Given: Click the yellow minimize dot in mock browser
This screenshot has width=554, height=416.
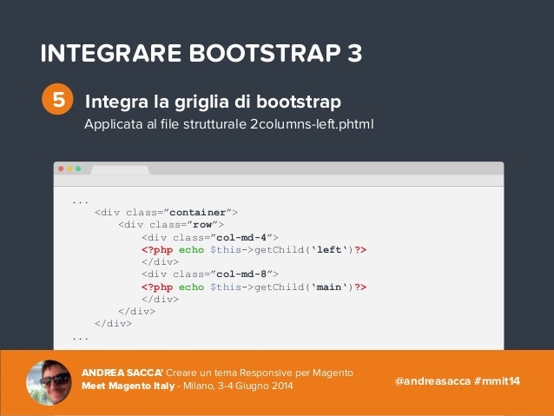Looking at the screenshot, I should [x=69, y=169].
